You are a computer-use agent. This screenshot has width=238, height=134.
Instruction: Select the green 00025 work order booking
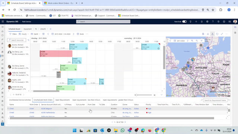66,88
